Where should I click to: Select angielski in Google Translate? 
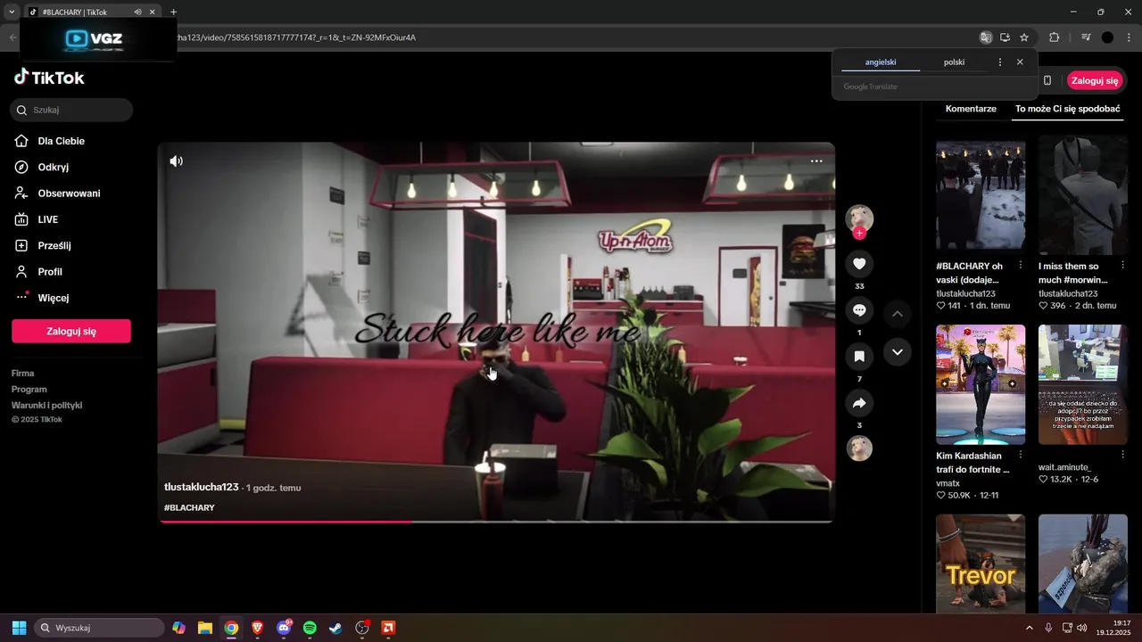pyautogui.click(x=881, y=62)
